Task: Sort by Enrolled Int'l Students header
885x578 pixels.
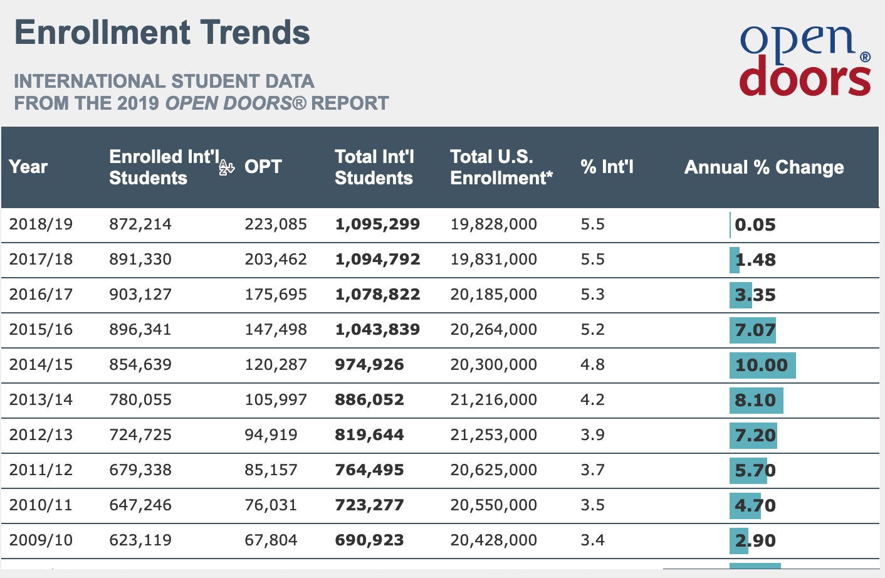Action: (164, 167)
